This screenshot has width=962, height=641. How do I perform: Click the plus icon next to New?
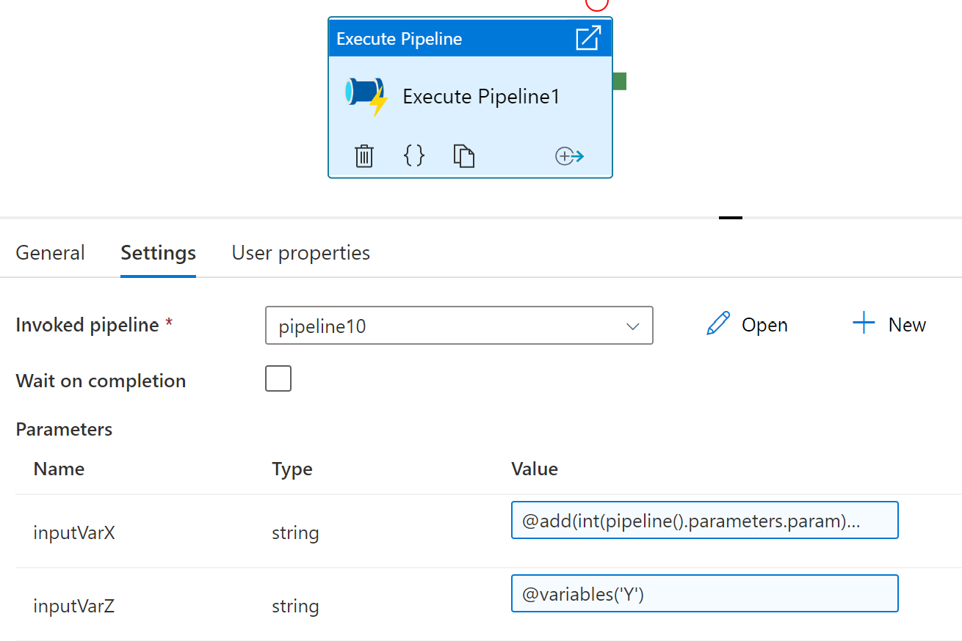(x=864, y=324)
